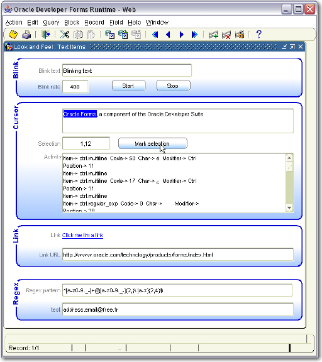Open the Action menu

pos(14,23)
